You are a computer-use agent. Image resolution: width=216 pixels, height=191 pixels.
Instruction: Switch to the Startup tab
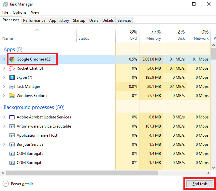click(x=79, y=20)
